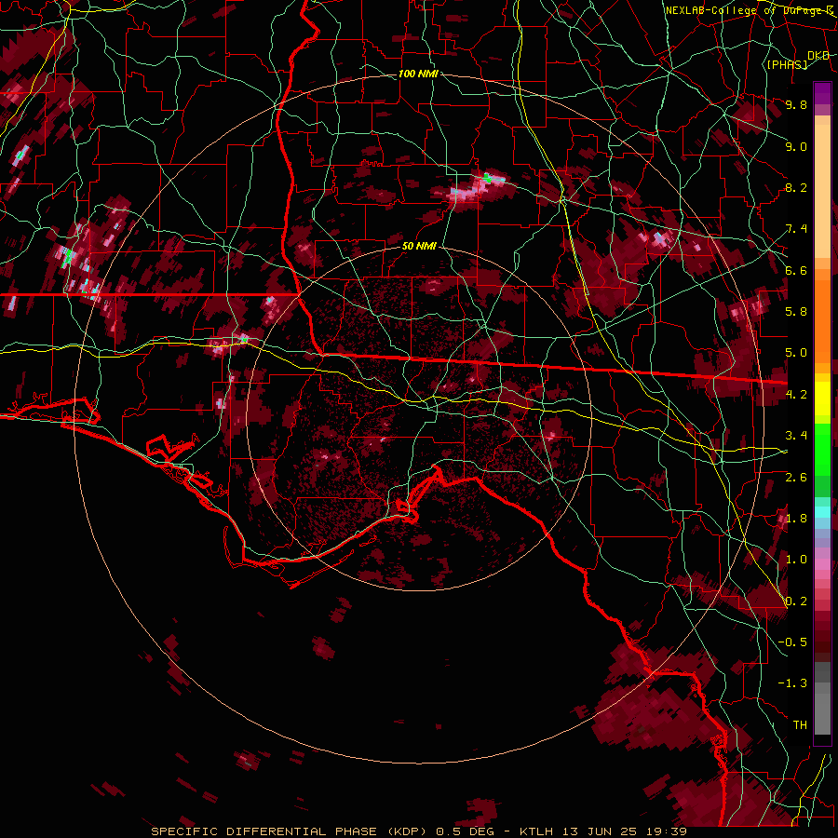
Task: Click the 6.6 value on the color scale
Action: (796, 270)
